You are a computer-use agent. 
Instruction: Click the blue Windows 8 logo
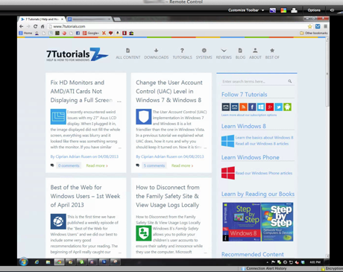coord(227,141)
